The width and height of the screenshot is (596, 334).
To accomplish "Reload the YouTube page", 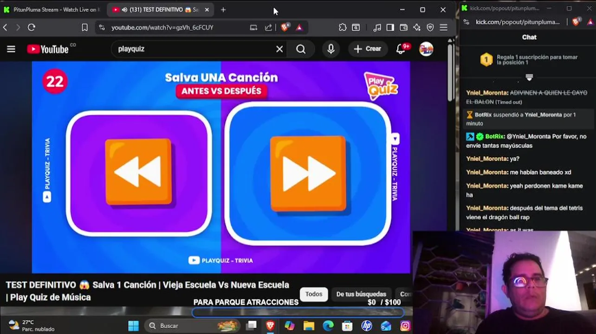I will pos(32,27).
